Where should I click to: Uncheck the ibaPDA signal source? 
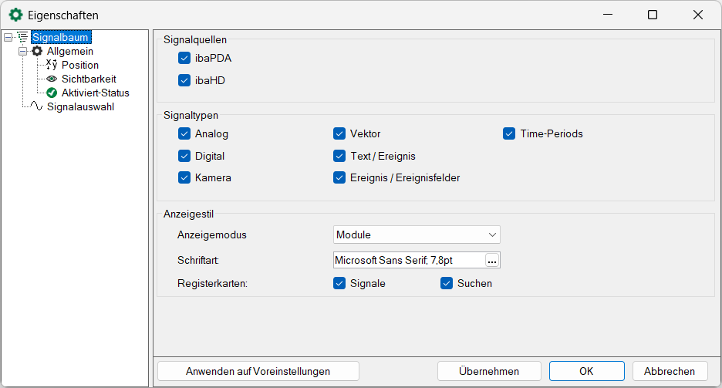(184, 58)
